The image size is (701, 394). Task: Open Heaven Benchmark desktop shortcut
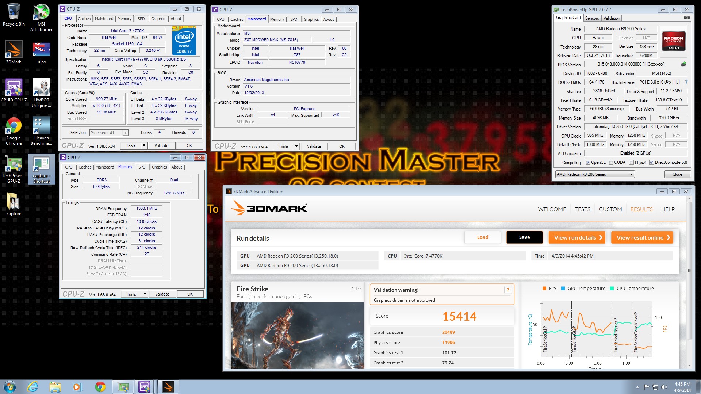(x=41, y=131)
